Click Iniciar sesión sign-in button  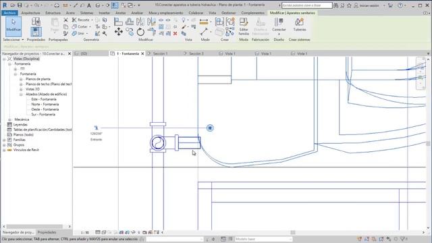[x=367, y=5]
